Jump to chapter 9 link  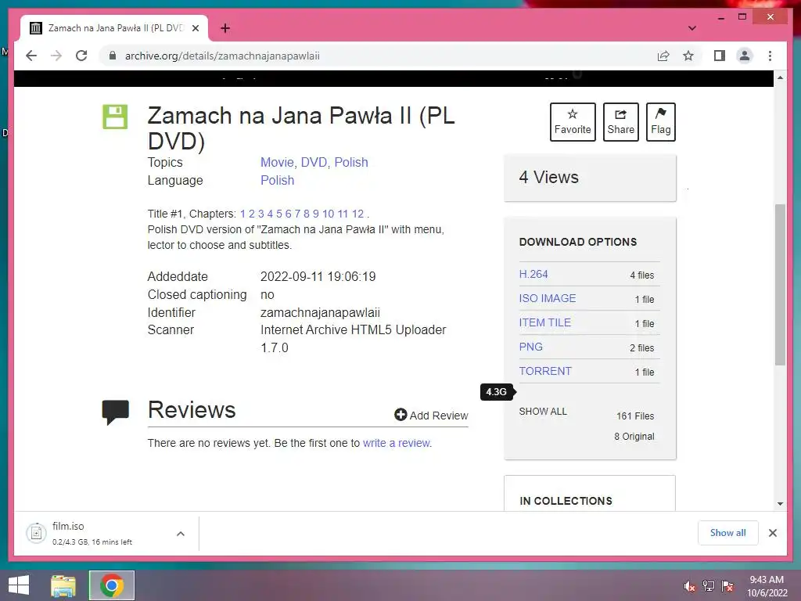[316, 214]
